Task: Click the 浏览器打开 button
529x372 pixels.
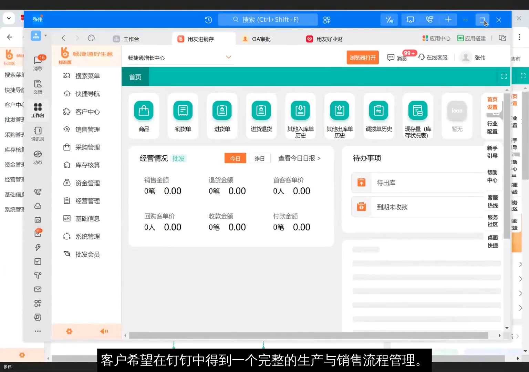Action: [362, 57]
